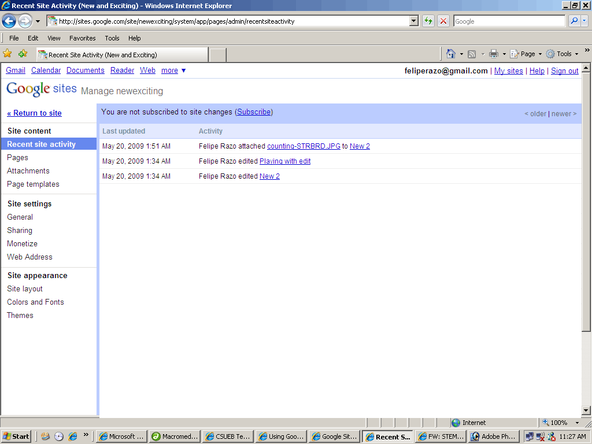The height and width of the screenshot is (444, 592).
Task: Click the Windows Start button
Action: pos(16,436)
